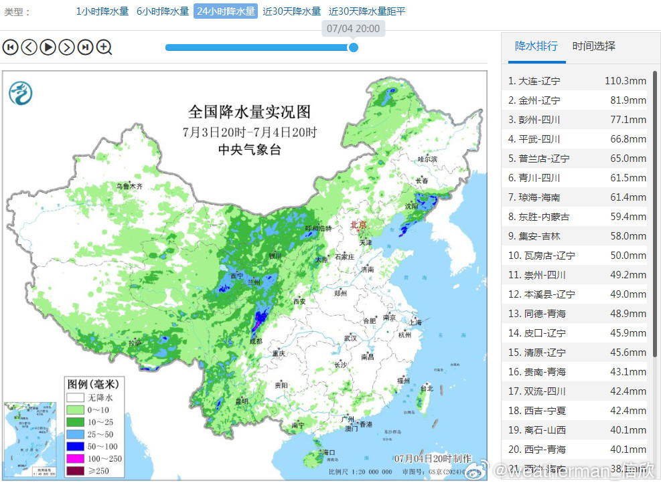Click the 100~250 legend swatch

(75, 458)
